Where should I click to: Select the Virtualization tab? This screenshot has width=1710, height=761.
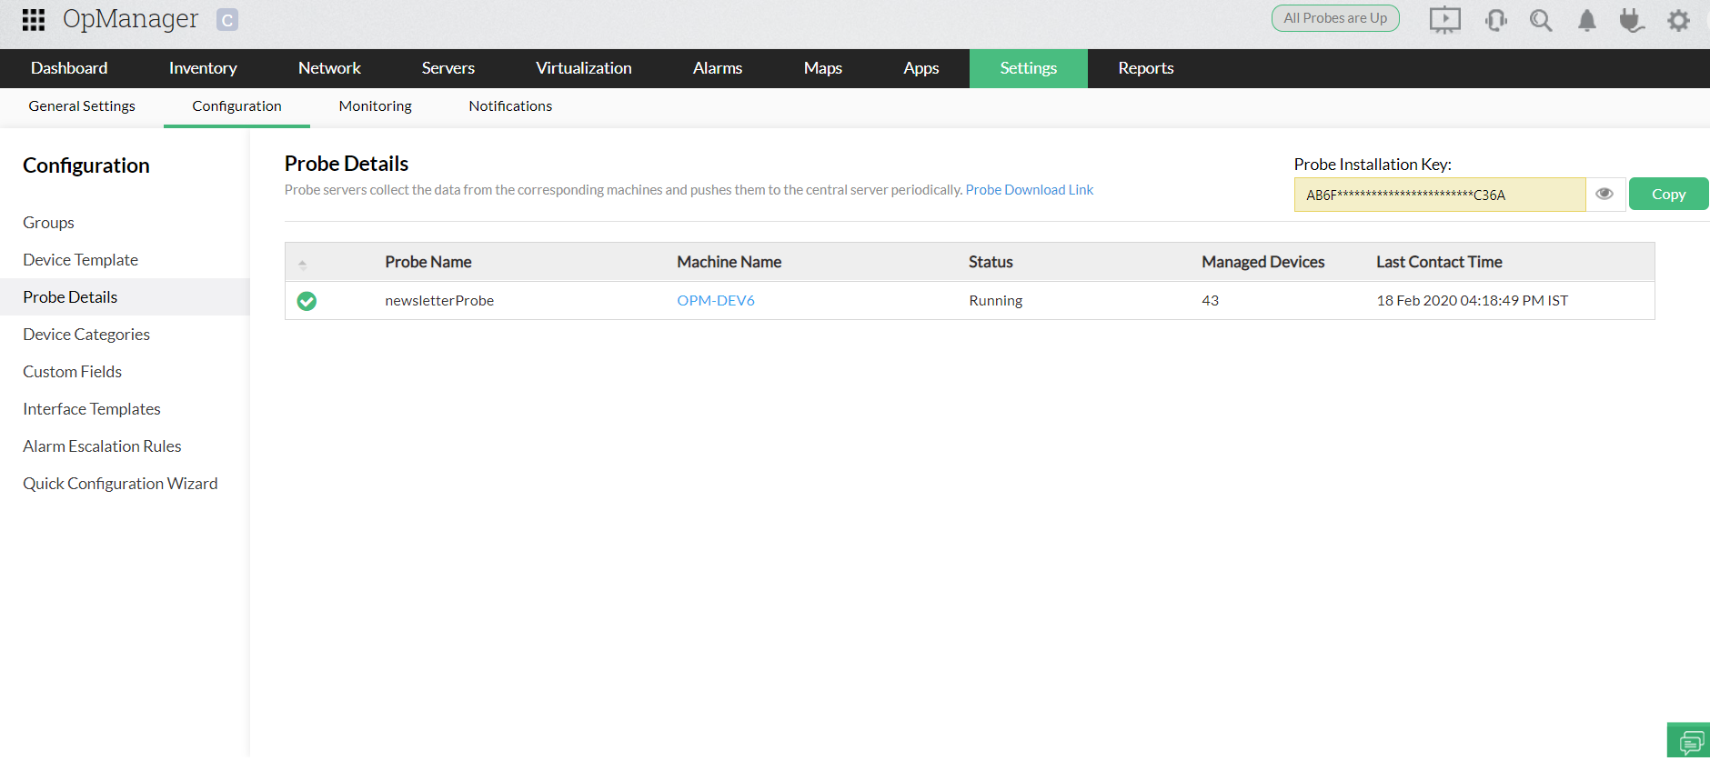(x=584, y=68)
